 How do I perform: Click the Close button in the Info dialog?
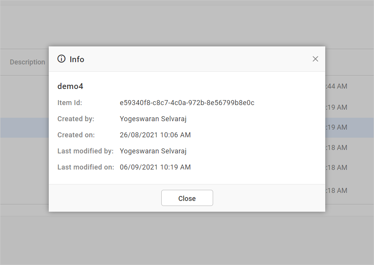tap(187, 198)
